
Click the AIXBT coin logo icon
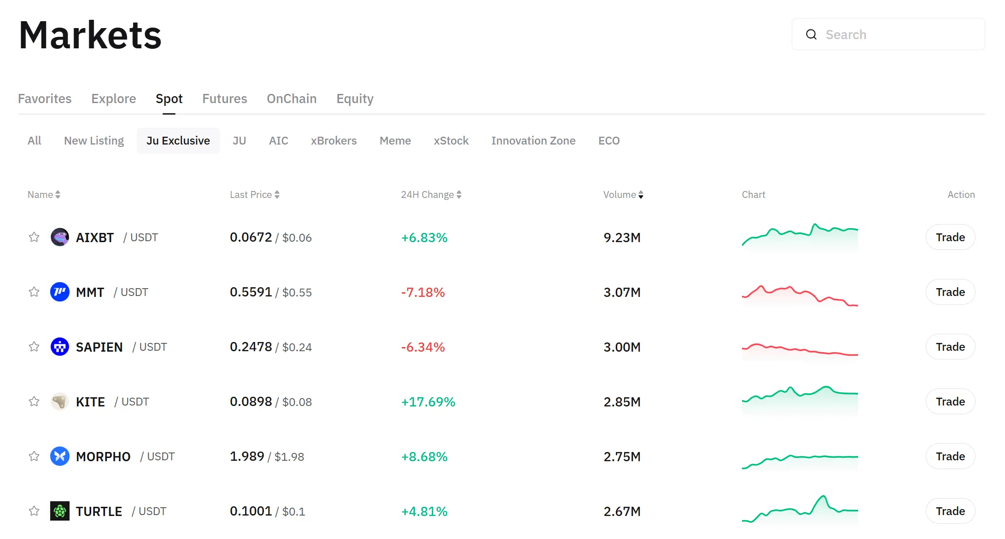point(60,237)
